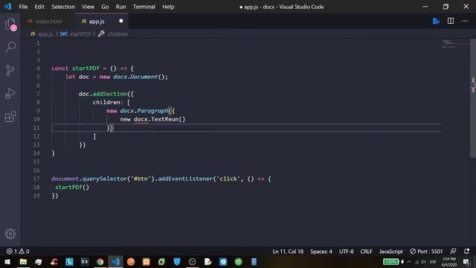Change indentation via Spaces: 4
The image size is (476, 268).
(321, 252)
